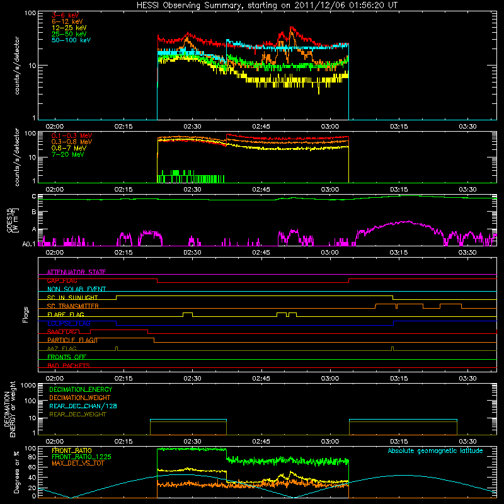
Task: Click the REAR_DEC_WEIGHT legend label
Action: point(77,415)
